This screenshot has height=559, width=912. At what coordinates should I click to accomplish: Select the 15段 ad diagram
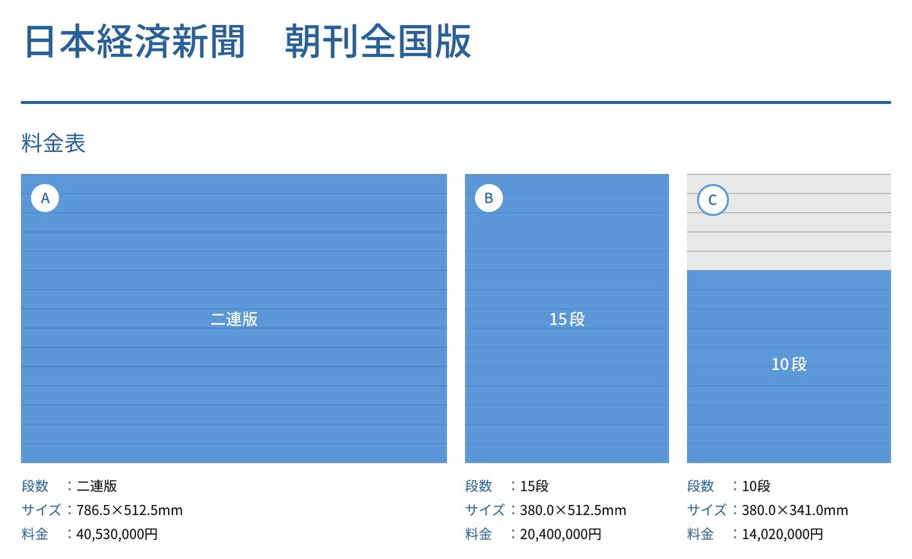tap(567, 318)
